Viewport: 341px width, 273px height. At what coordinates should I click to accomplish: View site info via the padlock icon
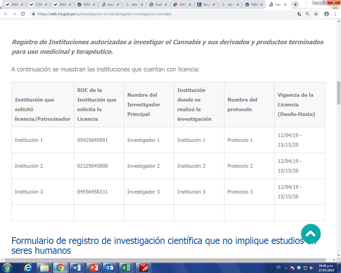point(33,14)
